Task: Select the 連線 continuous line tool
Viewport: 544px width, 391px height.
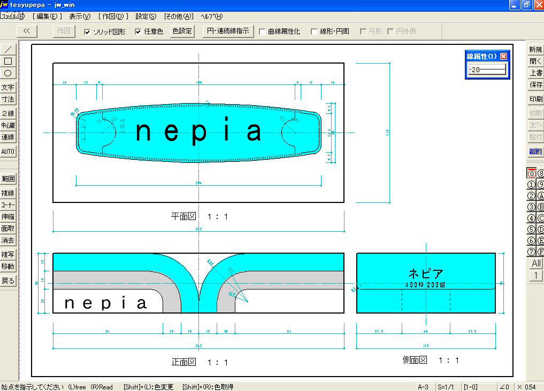Action: tap(8, 137)
